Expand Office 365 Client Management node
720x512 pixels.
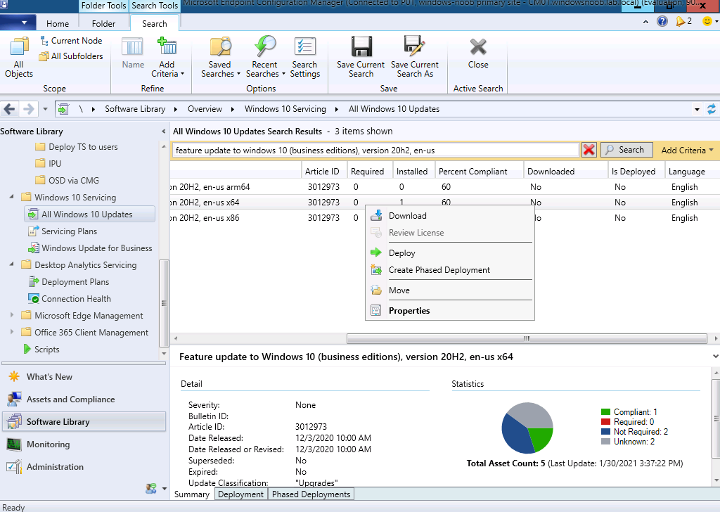click(x=11, y=332)
